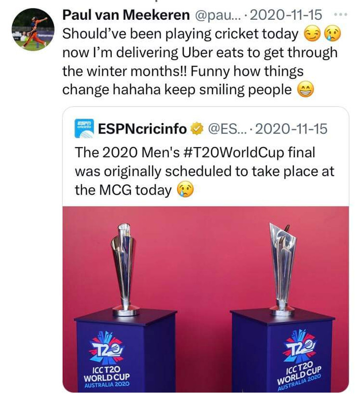
Task: Click the left trophy in the photo
Action: tap(125, 268)
